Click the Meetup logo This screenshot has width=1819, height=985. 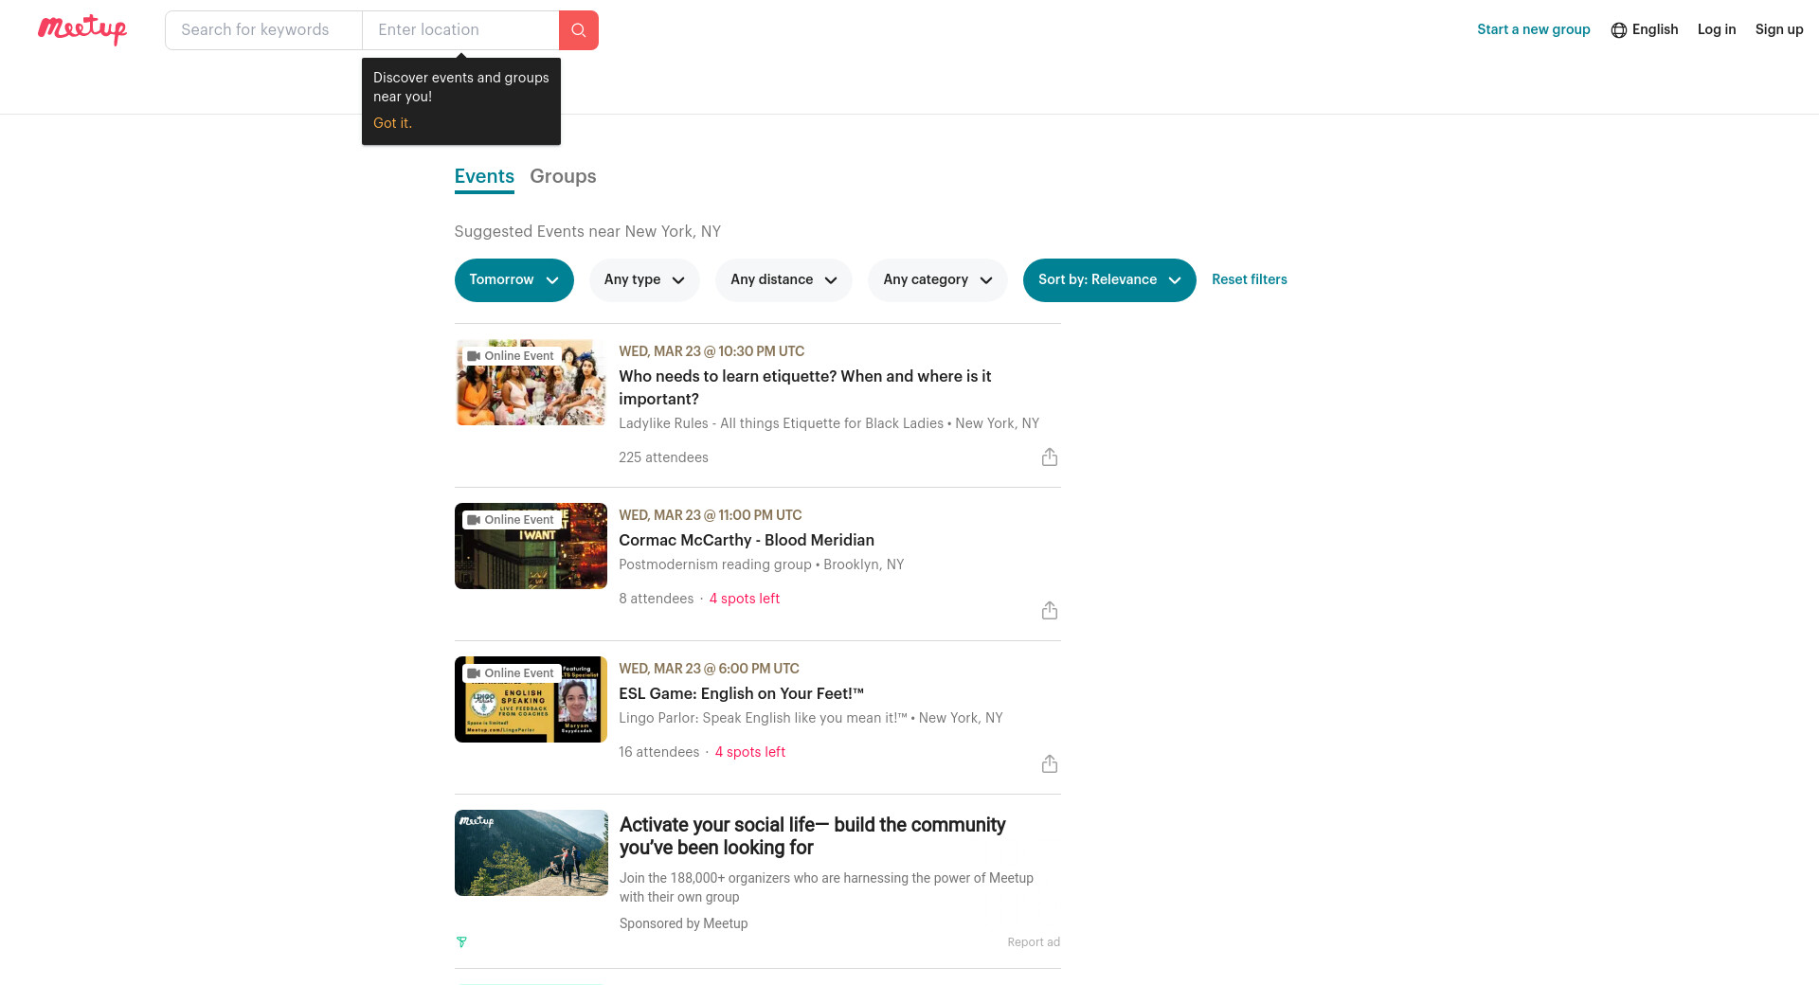click(82, 29)
